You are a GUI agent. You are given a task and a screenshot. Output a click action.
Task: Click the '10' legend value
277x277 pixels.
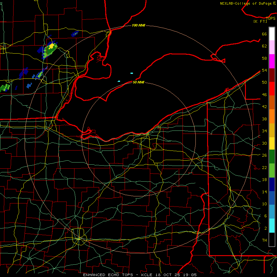pyautogui.click(x=264, y=204)
